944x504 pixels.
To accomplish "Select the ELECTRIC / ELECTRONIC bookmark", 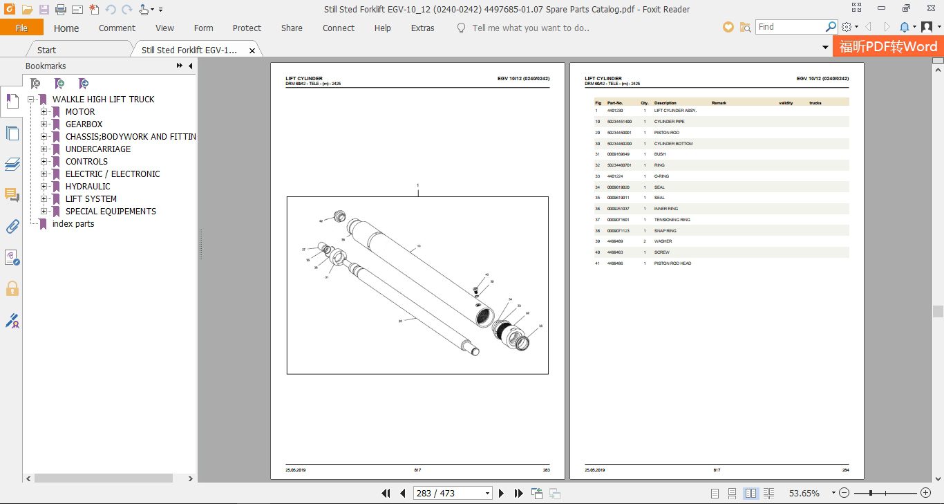I will click(x=113, y=174).
